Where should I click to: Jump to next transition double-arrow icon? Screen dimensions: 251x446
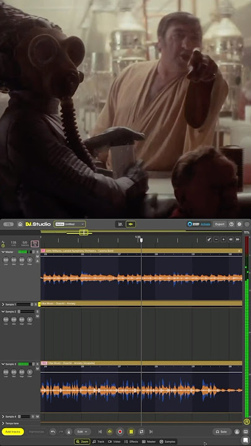237,240
